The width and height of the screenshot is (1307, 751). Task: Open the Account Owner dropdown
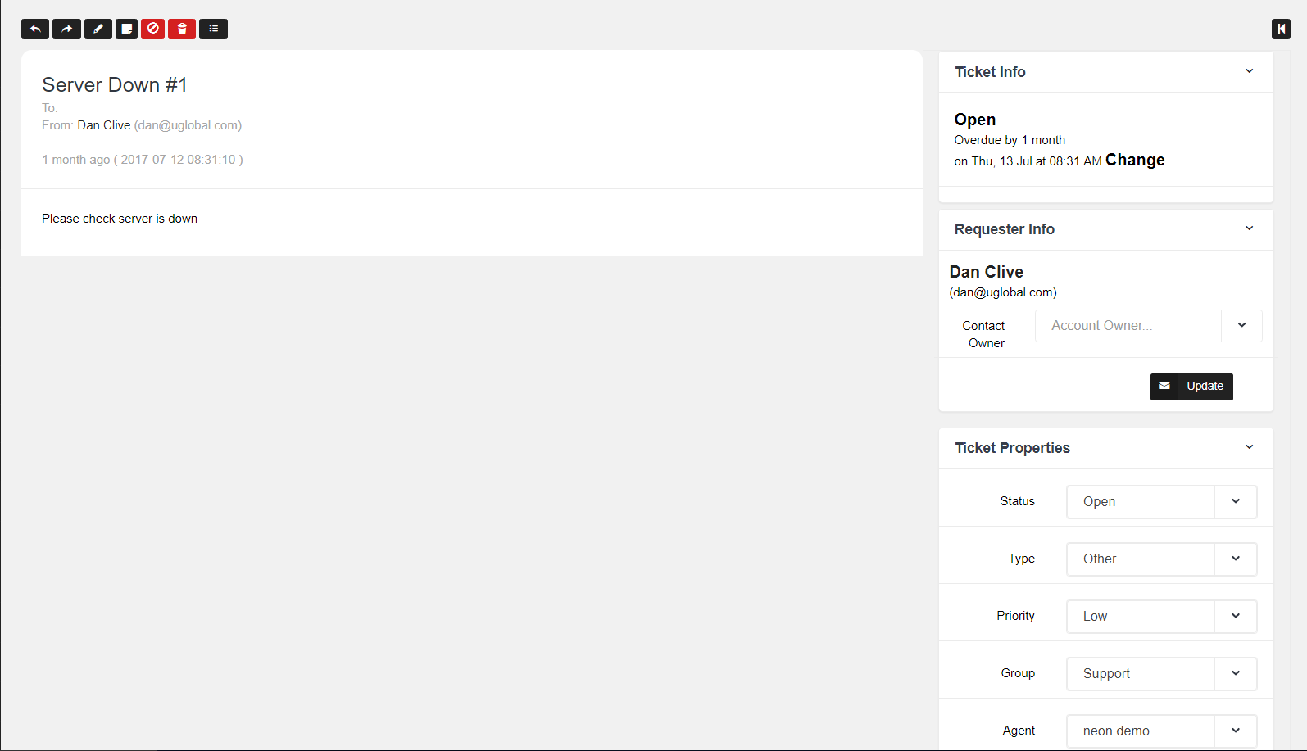pyautogui.click(x=1147, y=326)
